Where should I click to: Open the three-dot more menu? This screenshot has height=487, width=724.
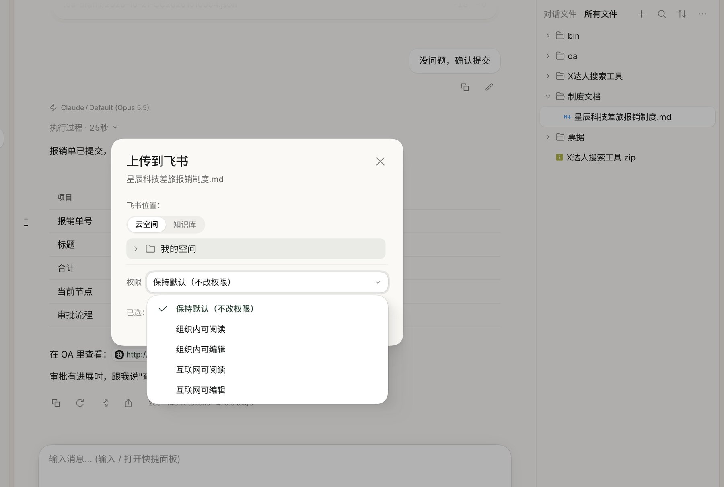tap(702, 14)
